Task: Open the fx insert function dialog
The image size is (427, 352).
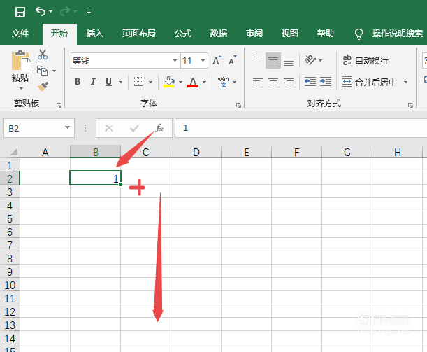Action: point(159,127)
